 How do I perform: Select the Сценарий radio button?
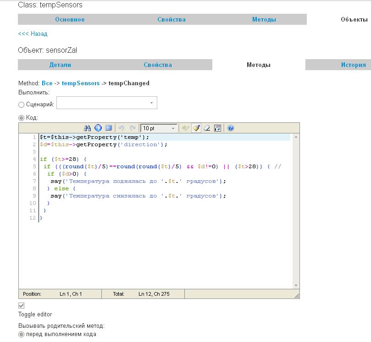click(22, 105)
